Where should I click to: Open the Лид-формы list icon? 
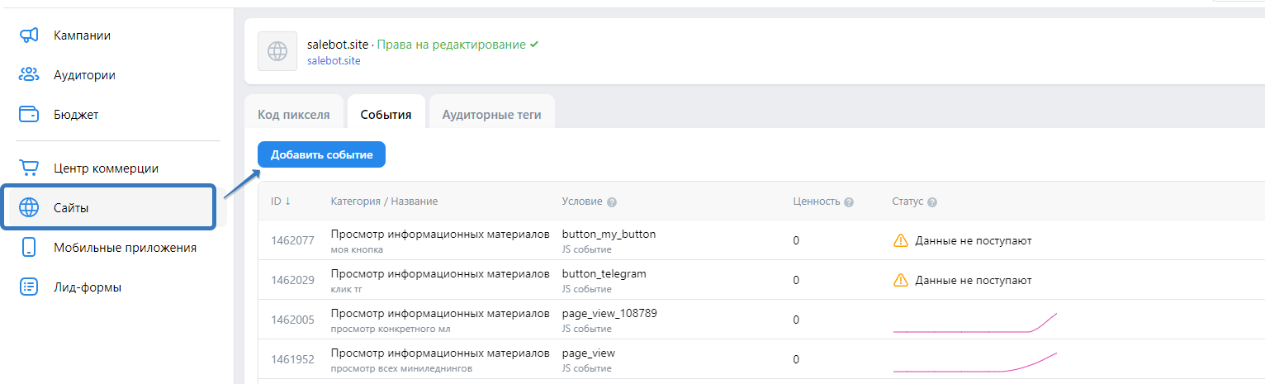click(x=29, y=287)
